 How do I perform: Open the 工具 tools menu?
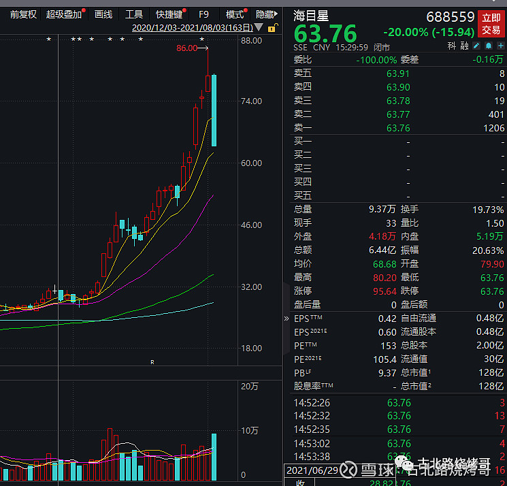134,14
